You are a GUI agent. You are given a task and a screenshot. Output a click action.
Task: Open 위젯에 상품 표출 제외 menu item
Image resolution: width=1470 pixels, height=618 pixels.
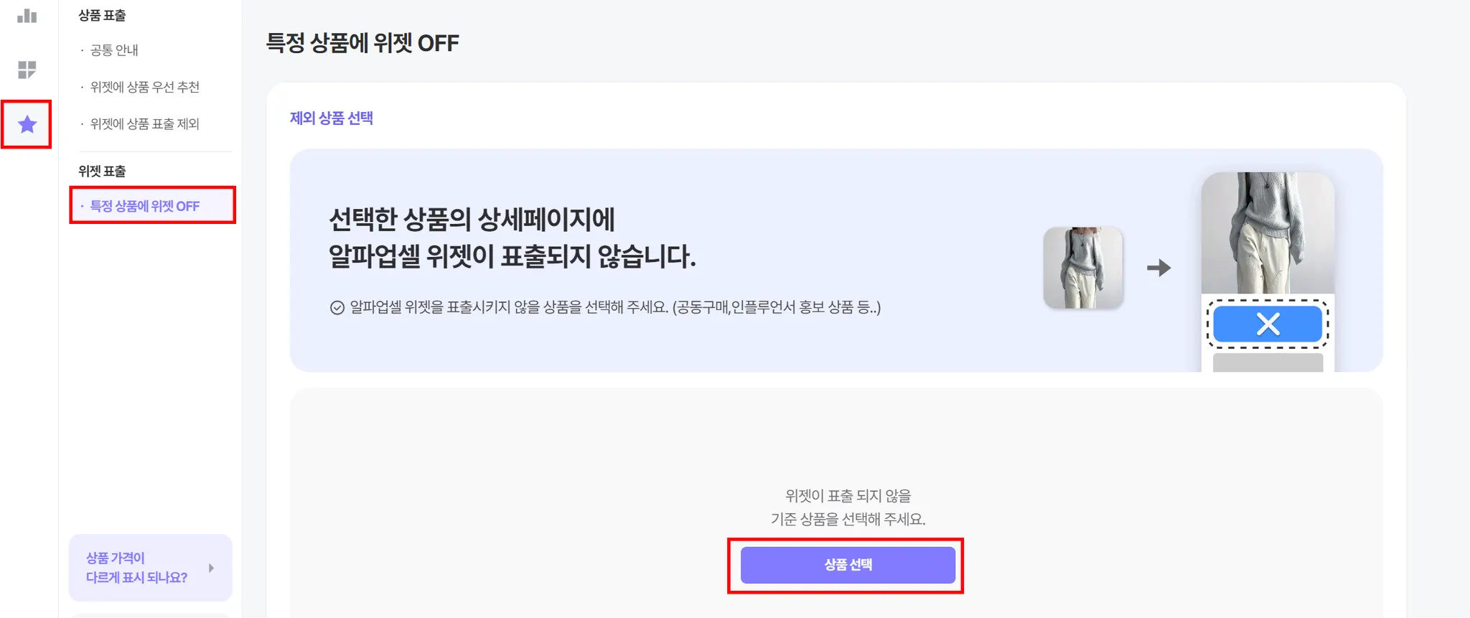pos(144,124)
